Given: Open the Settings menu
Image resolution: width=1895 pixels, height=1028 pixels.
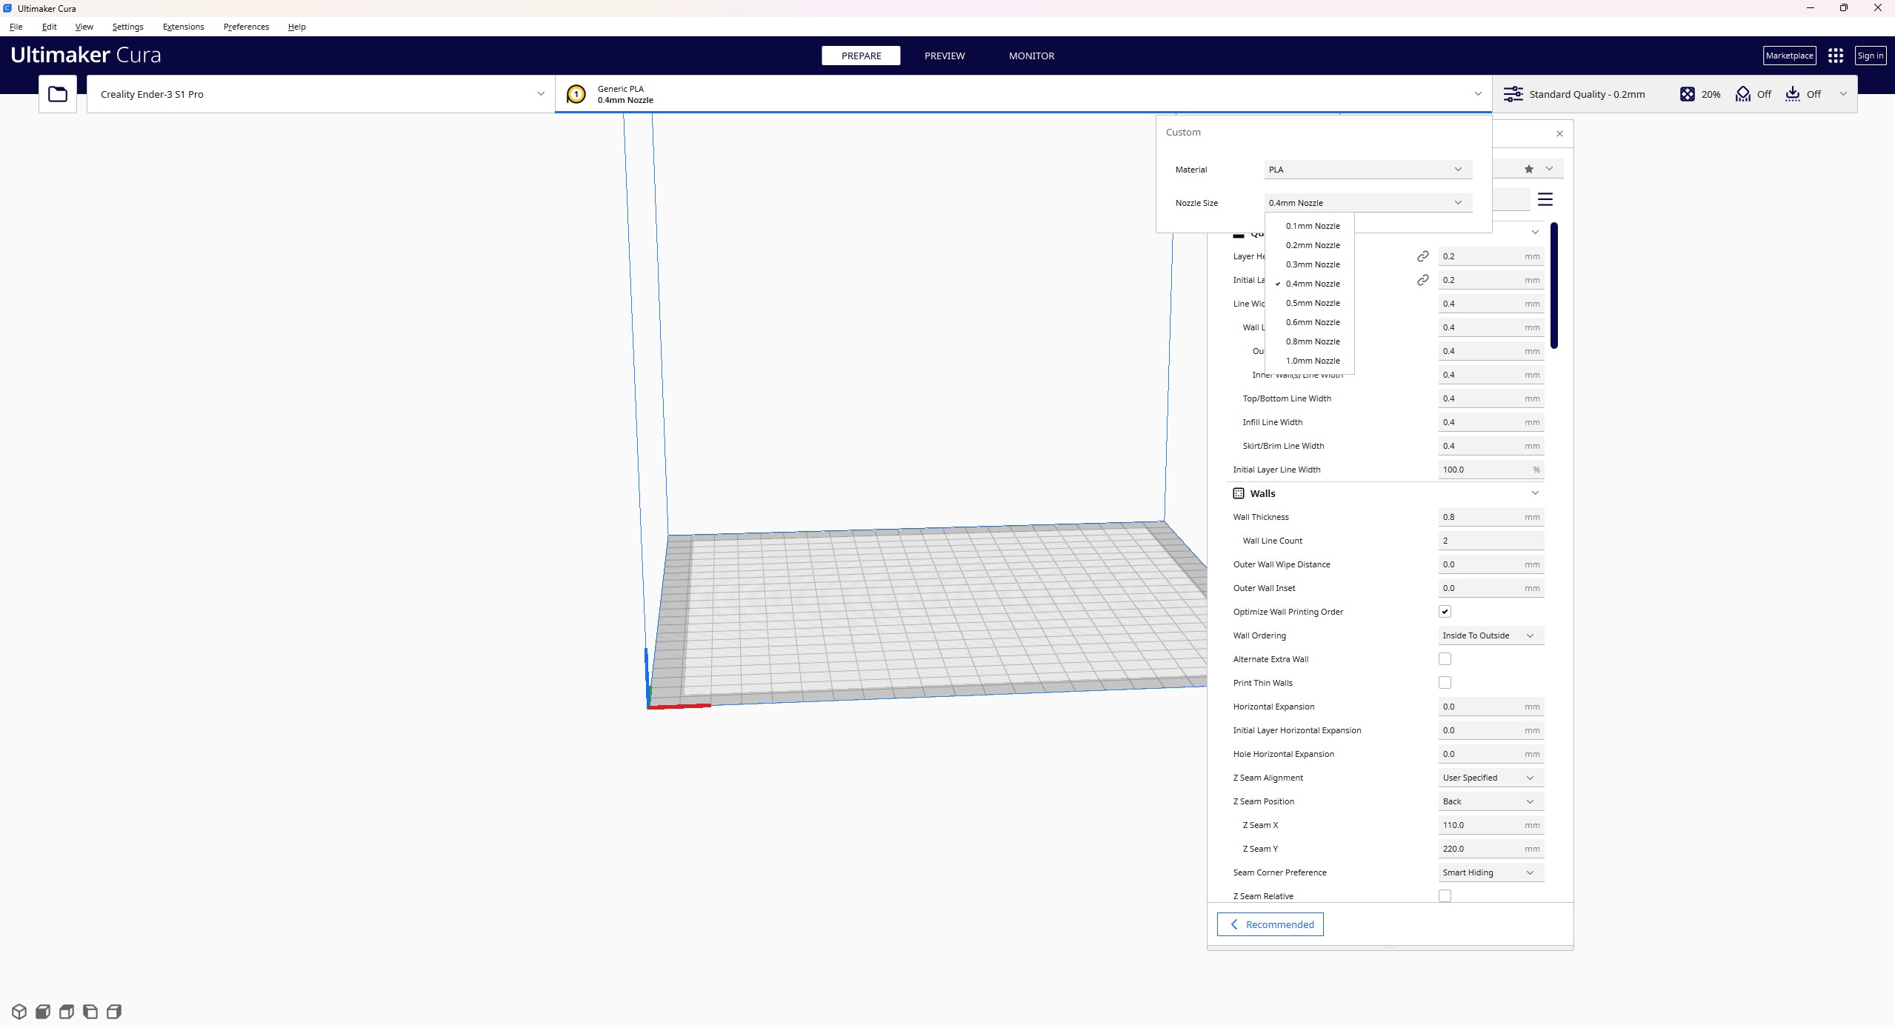Looking at the screenshot, I should [127, 27].
